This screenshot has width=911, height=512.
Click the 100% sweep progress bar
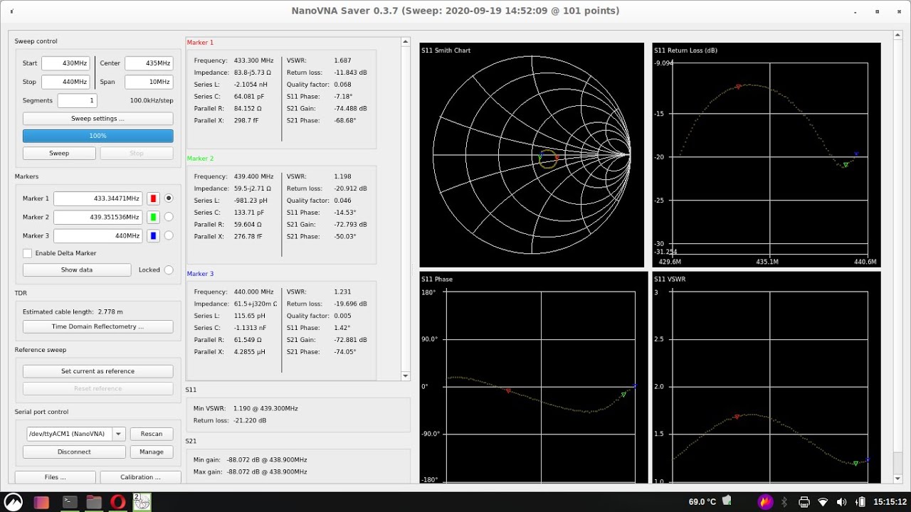coord(98,135)
